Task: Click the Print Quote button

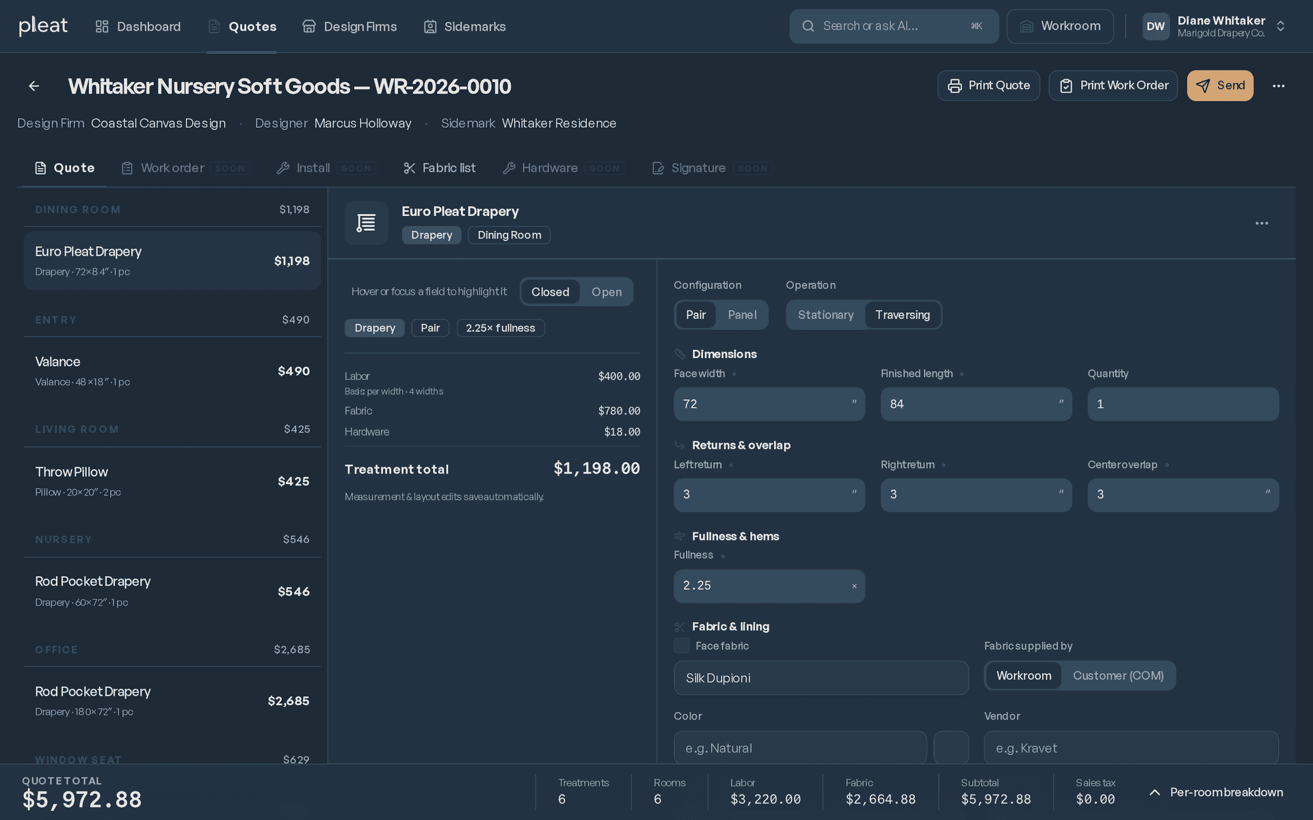Action: pos(989,85)
